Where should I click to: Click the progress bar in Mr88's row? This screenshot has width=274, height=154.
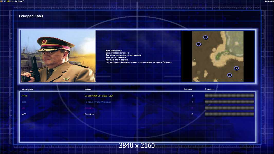click(230, 114)
